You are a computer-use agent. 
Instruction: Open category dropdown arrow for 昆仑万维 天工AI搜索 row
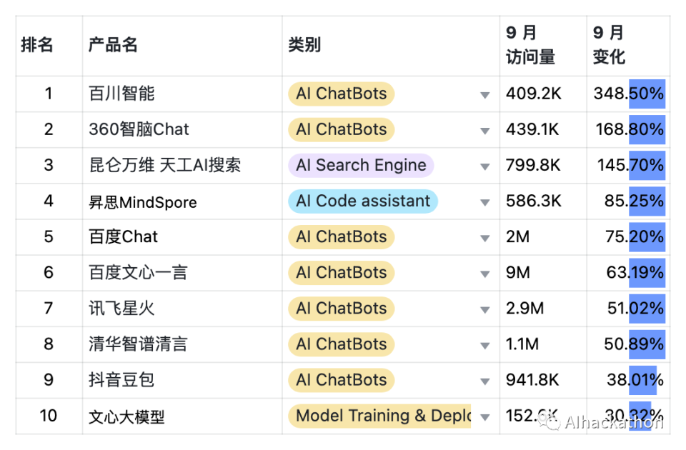[485, 166]
